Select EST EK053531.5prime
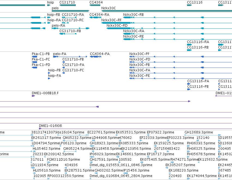Viewport: 232px width, 180px height. coord(131,132)
